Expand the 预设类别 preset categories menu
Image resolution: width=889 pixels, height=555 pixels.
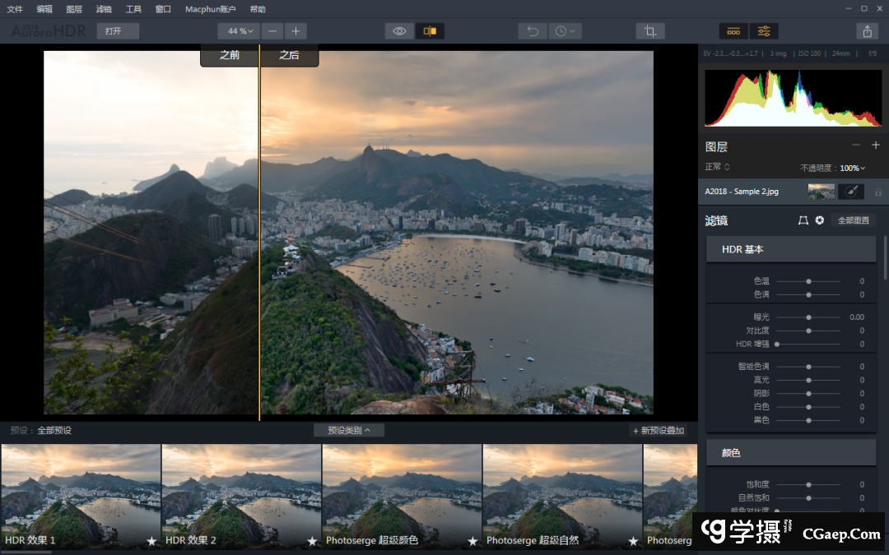pyautogui.click(x=348, y=430)
